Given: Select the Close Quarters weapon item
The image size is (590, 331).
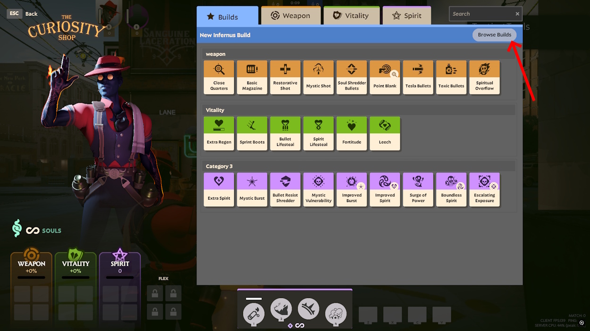Looking at the screenshot, I should (219, 77).
